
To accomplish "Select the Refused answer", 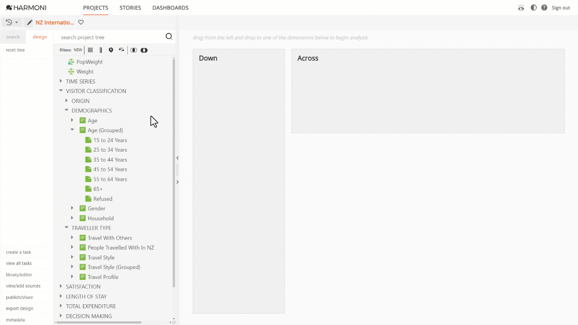I will (103, 199).
